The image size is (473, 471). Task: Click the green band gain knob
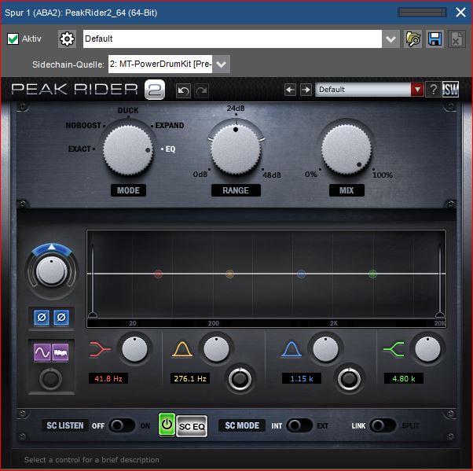point(427,349)
